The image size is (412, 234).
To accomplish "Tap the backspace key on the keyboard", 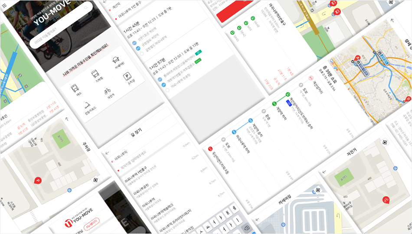I will tap(247, 227).
